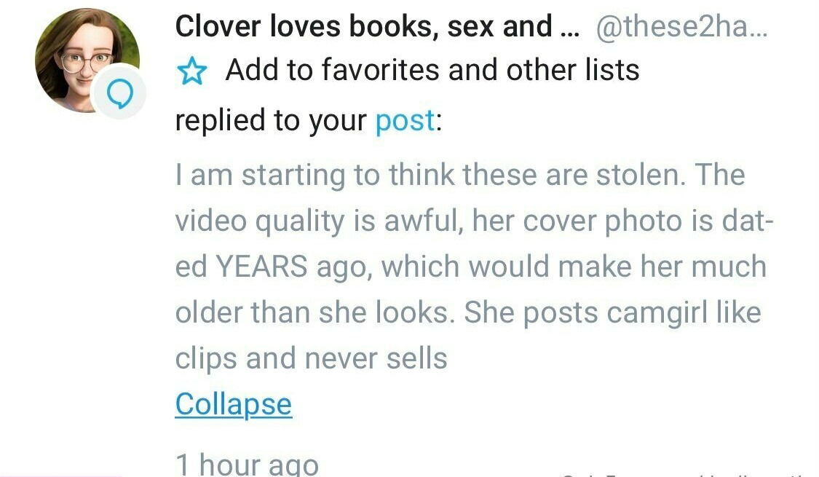Click the line starting 'video quality is awful'
Screen dimensions: 819x477
474,221
